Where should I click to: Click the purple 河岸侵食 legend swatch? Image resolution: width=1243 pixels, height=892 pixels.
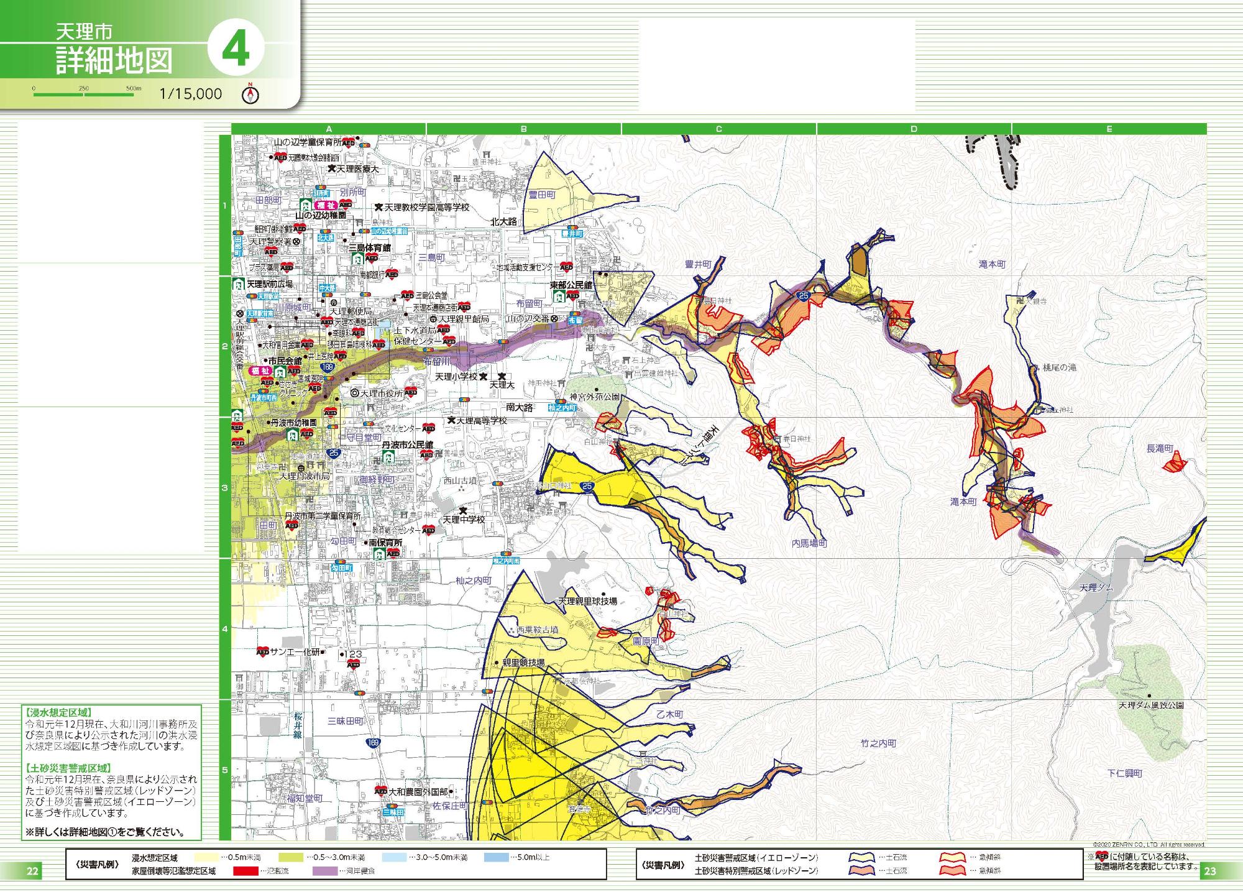tap(325, 871)
